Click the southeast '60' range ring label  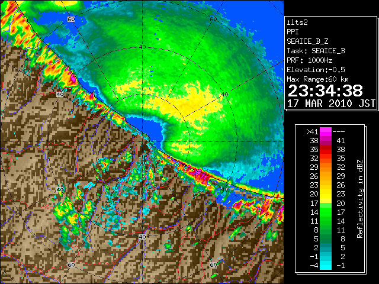pyautogui.click(x=213, y=265)
